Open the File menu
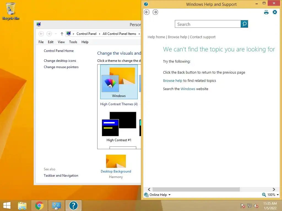Viewport: 282px width, 211px height. [41, 42]
